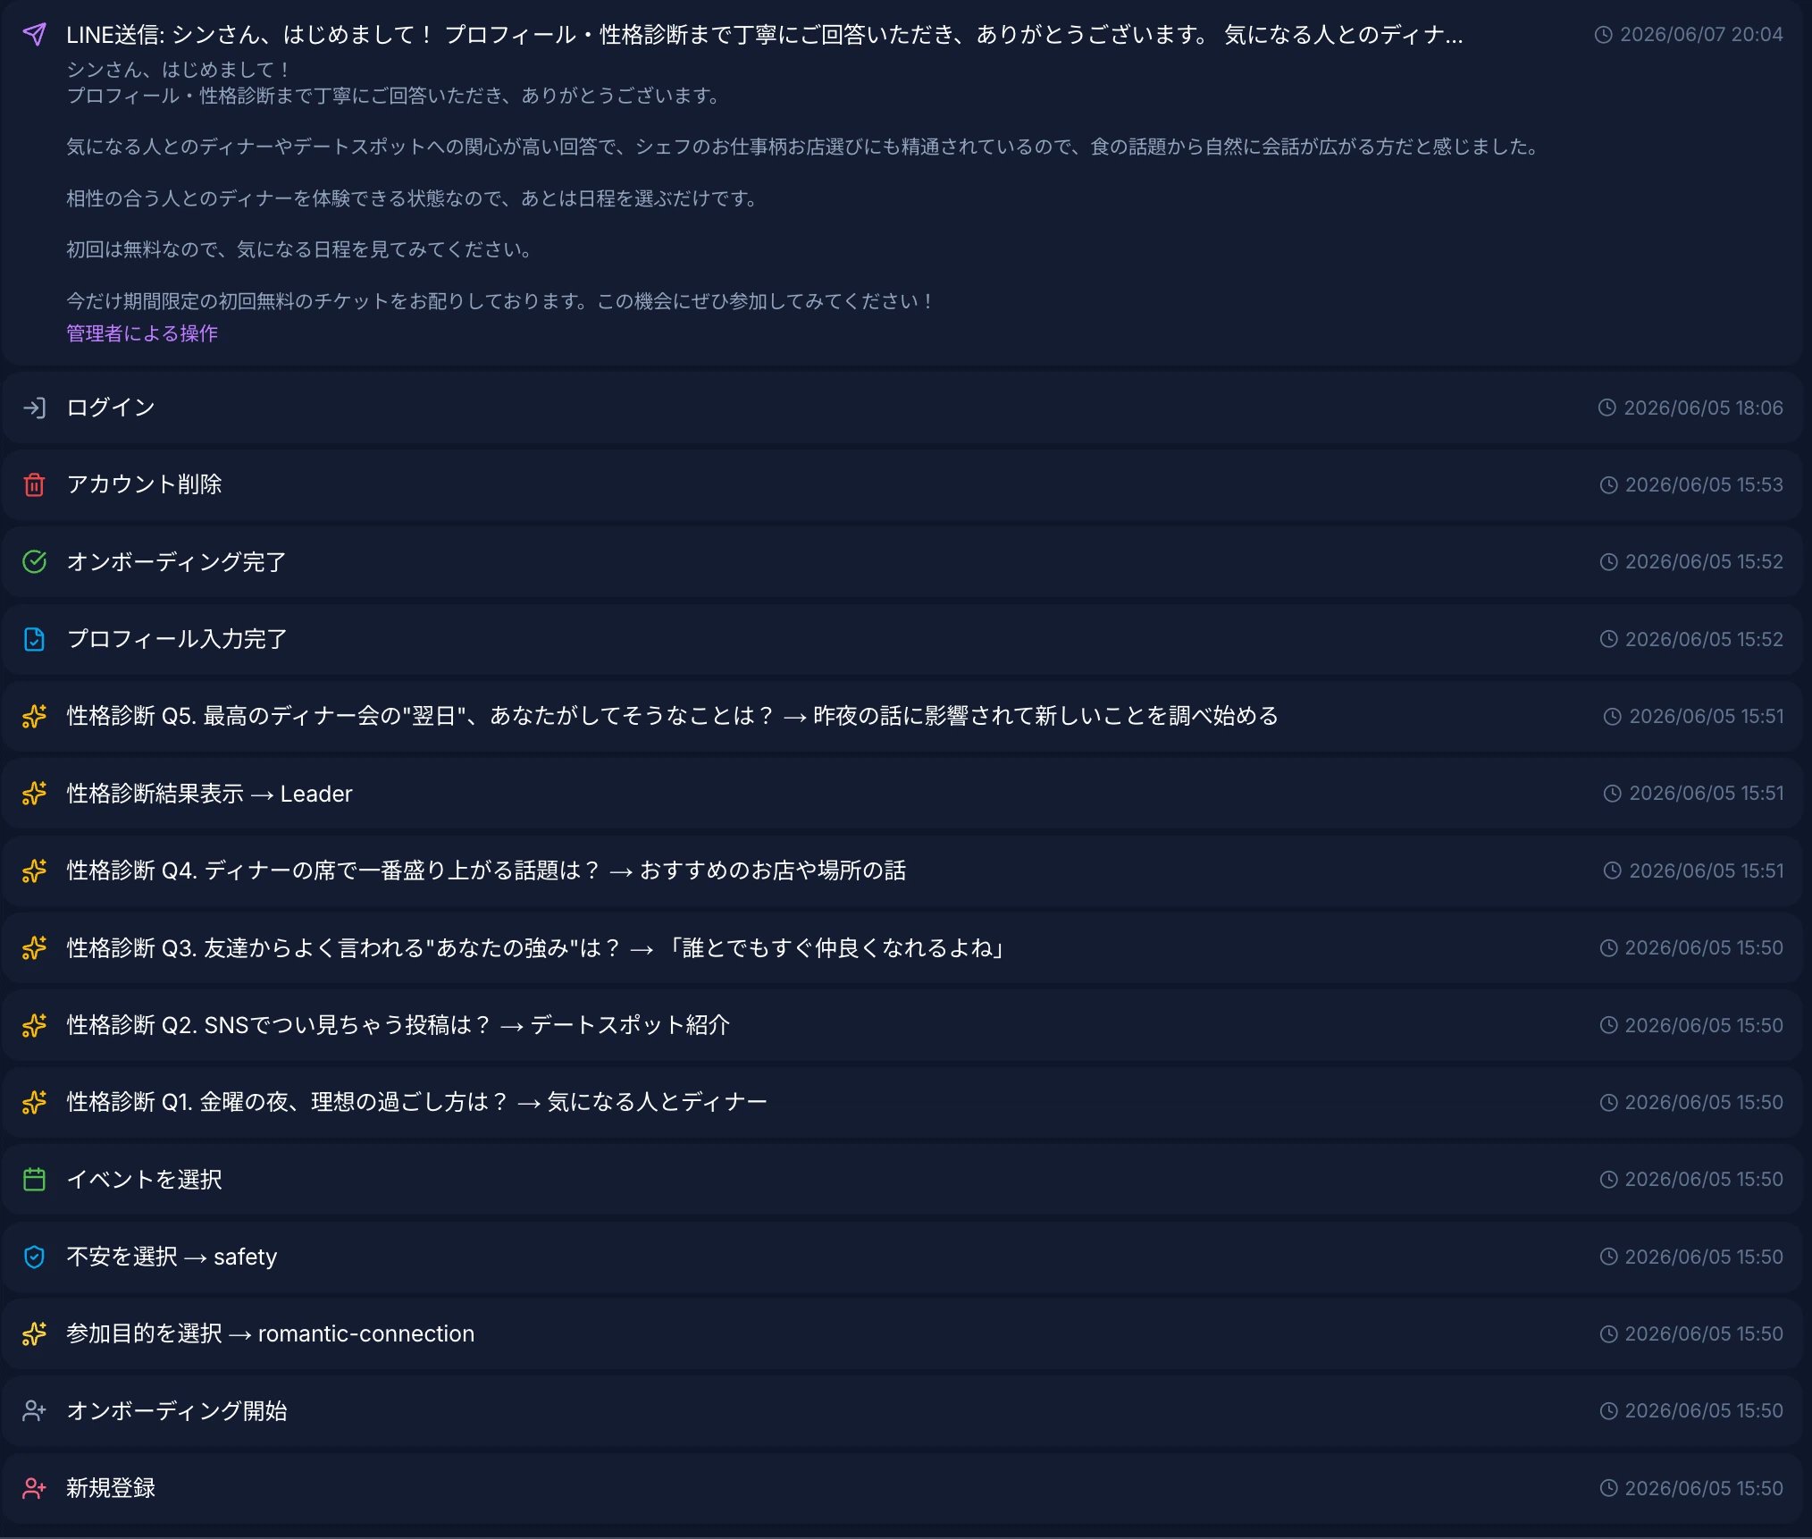Select the 性格診断結果表示 → Leader text

click(x=209, y=794)
